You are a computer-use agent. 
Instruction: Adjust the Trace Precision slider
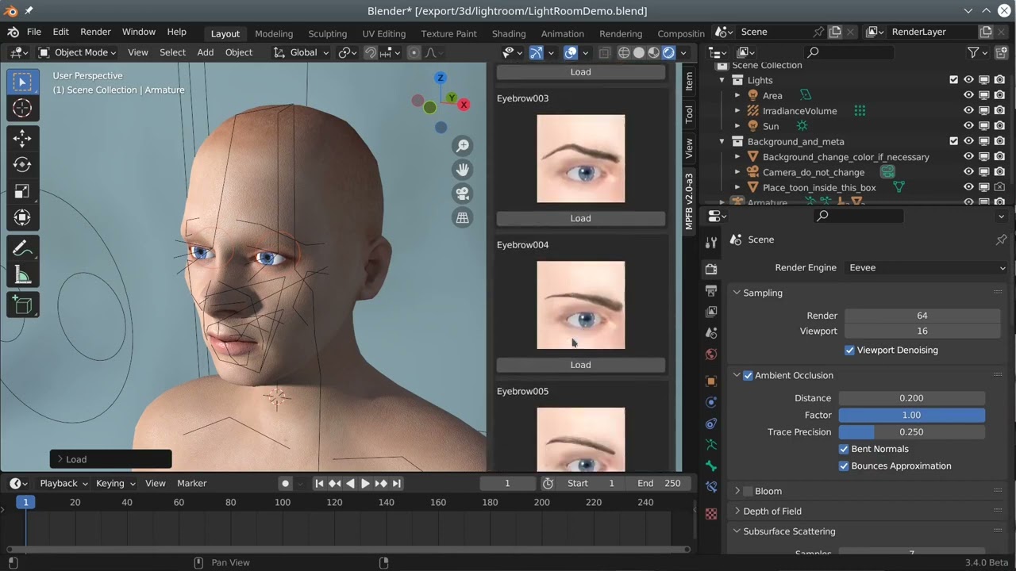click(x=911, y=432)
